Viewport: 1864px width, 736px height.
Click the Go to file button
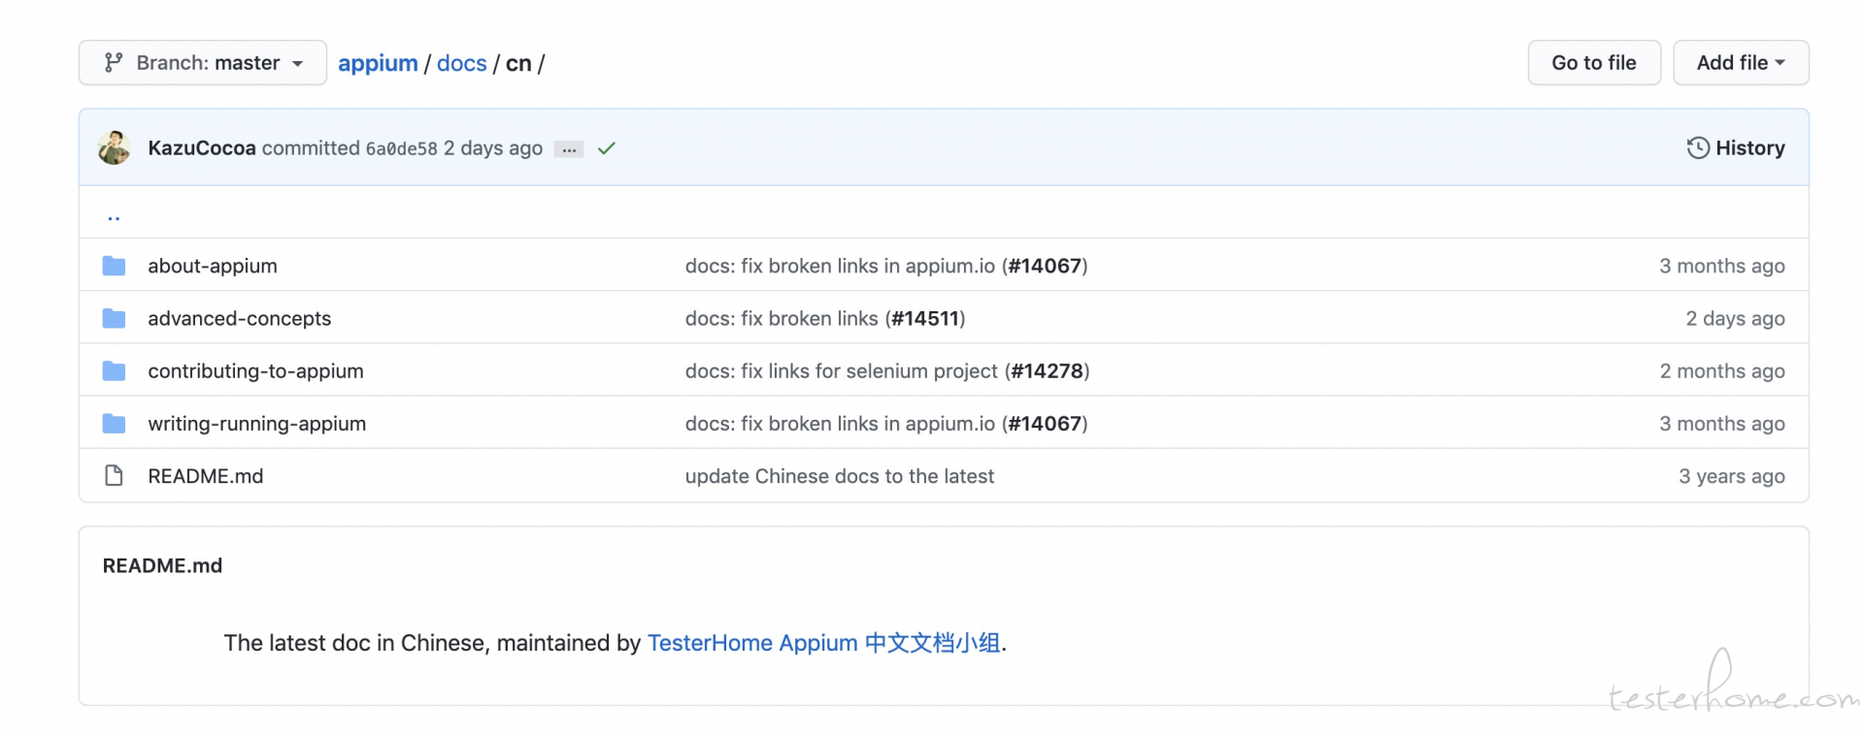click(x=1594, y=63)
